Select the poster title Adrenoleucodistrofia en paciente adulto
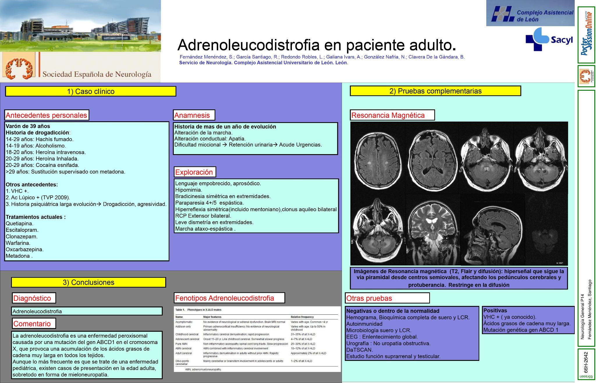596x383 pixels. (317, 45)
